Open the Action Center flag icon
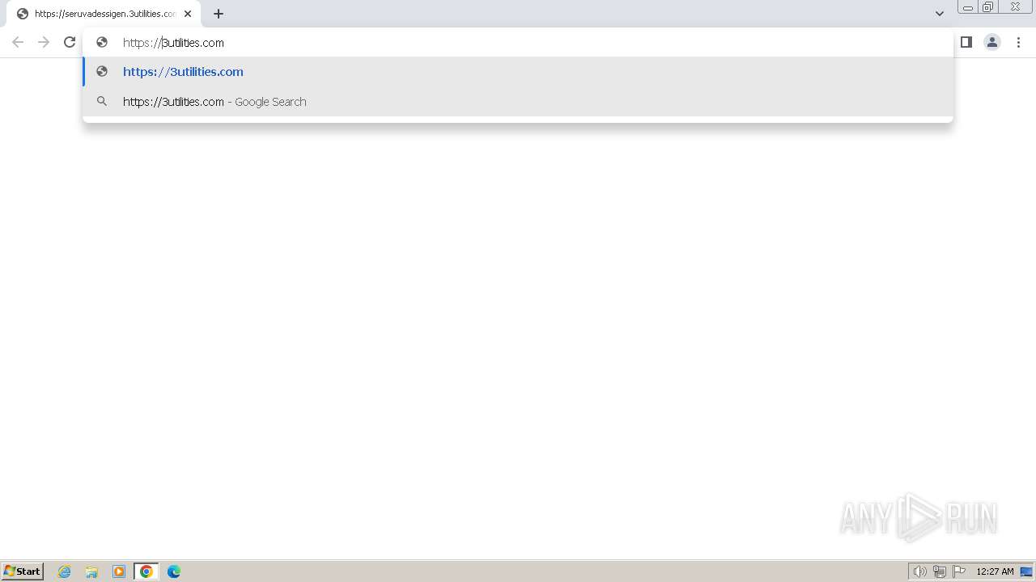Viewport: 1036px width, 582px height. (x=959, y=571)
